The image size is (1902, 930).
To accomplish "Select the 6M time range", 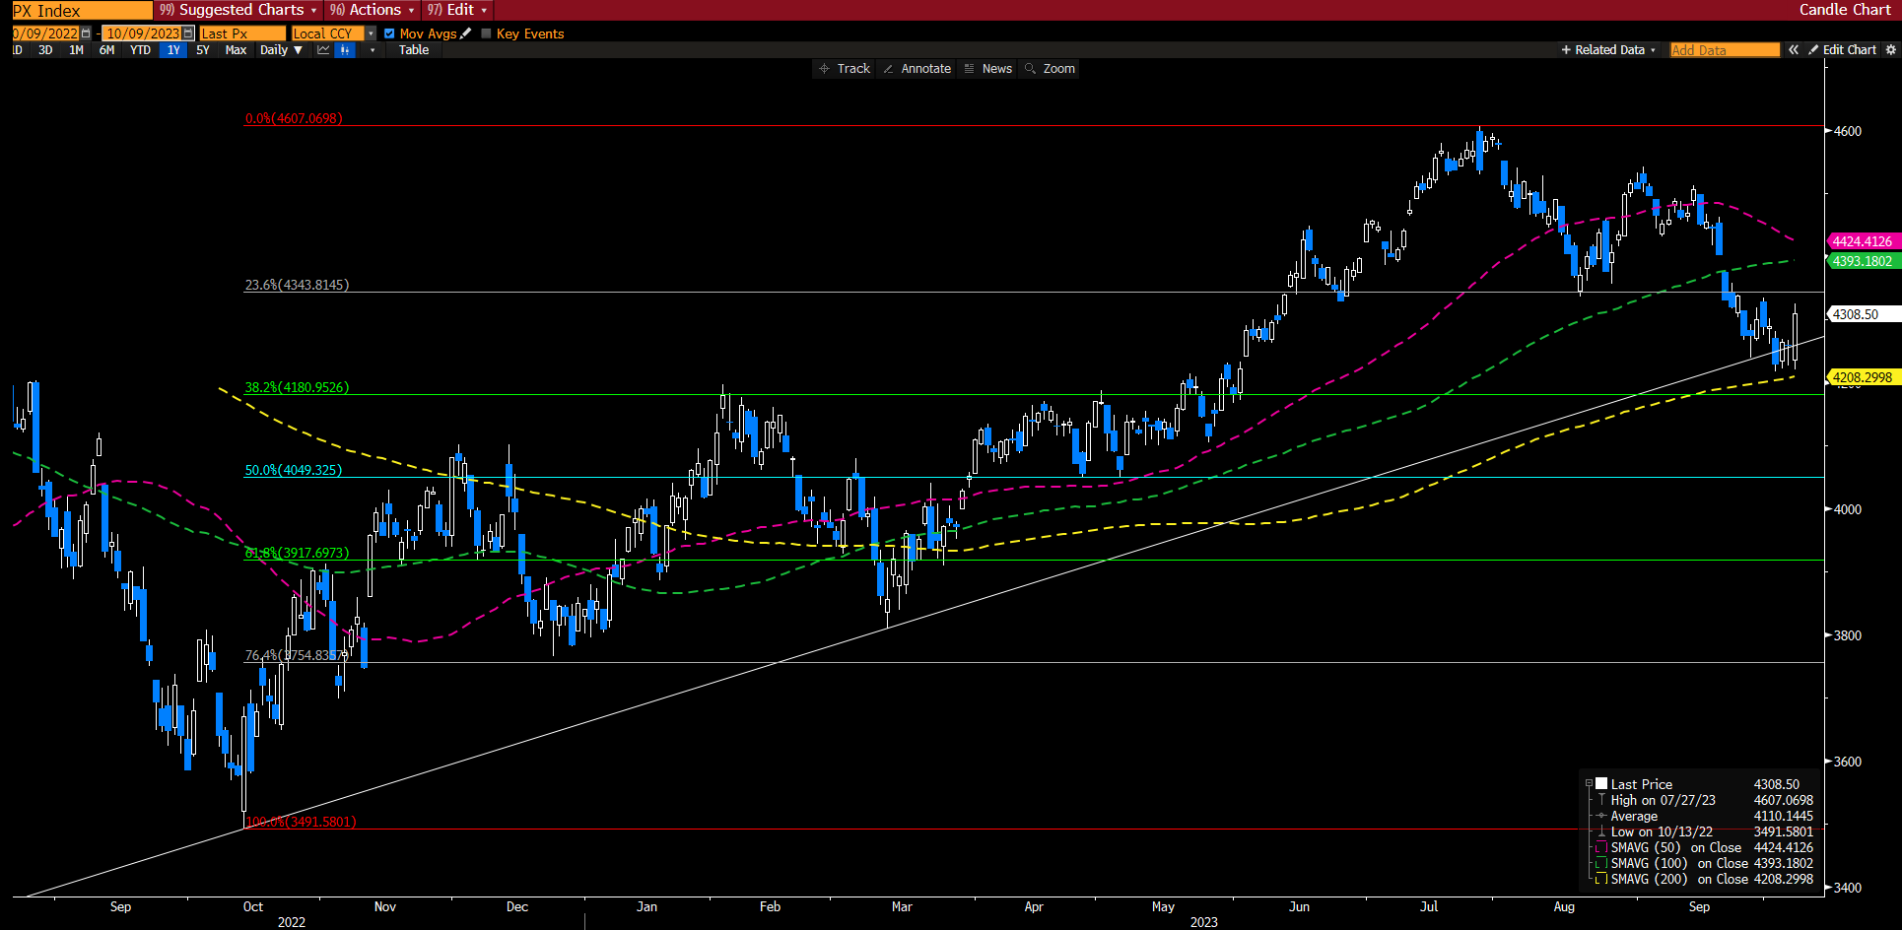I will click(106, 50).
